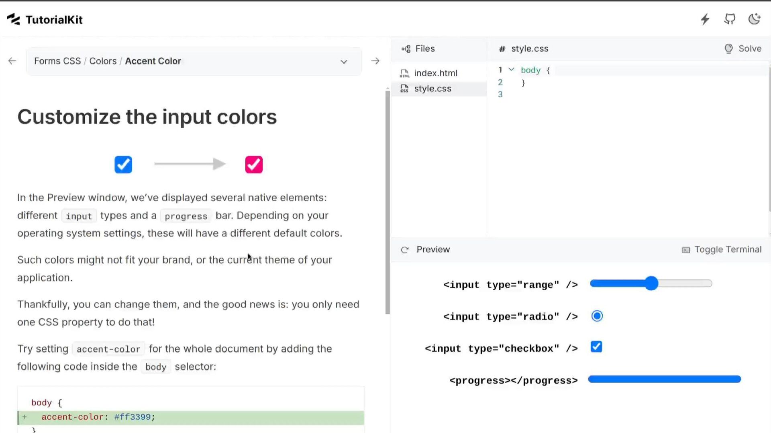771x433 pixels.
Task: Click the range slider thumb
Action: 652,283
